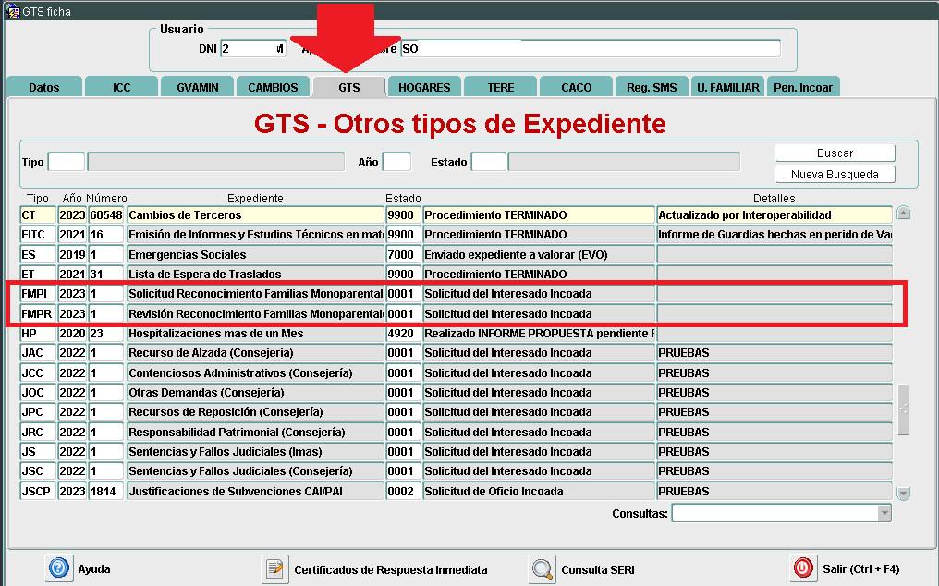Click the Estado filter code field
Viewport: 939px width, 586px height.
pyautogui.click(x=488, y=163)
